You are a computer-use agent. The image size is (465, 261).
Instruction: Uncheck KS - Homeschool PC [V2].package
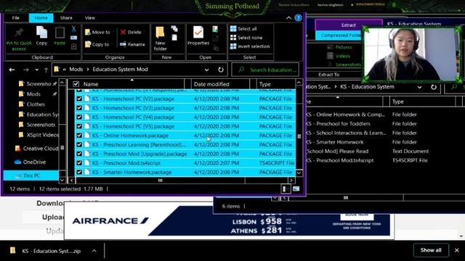pyautogui.click(x=79, y=99)
